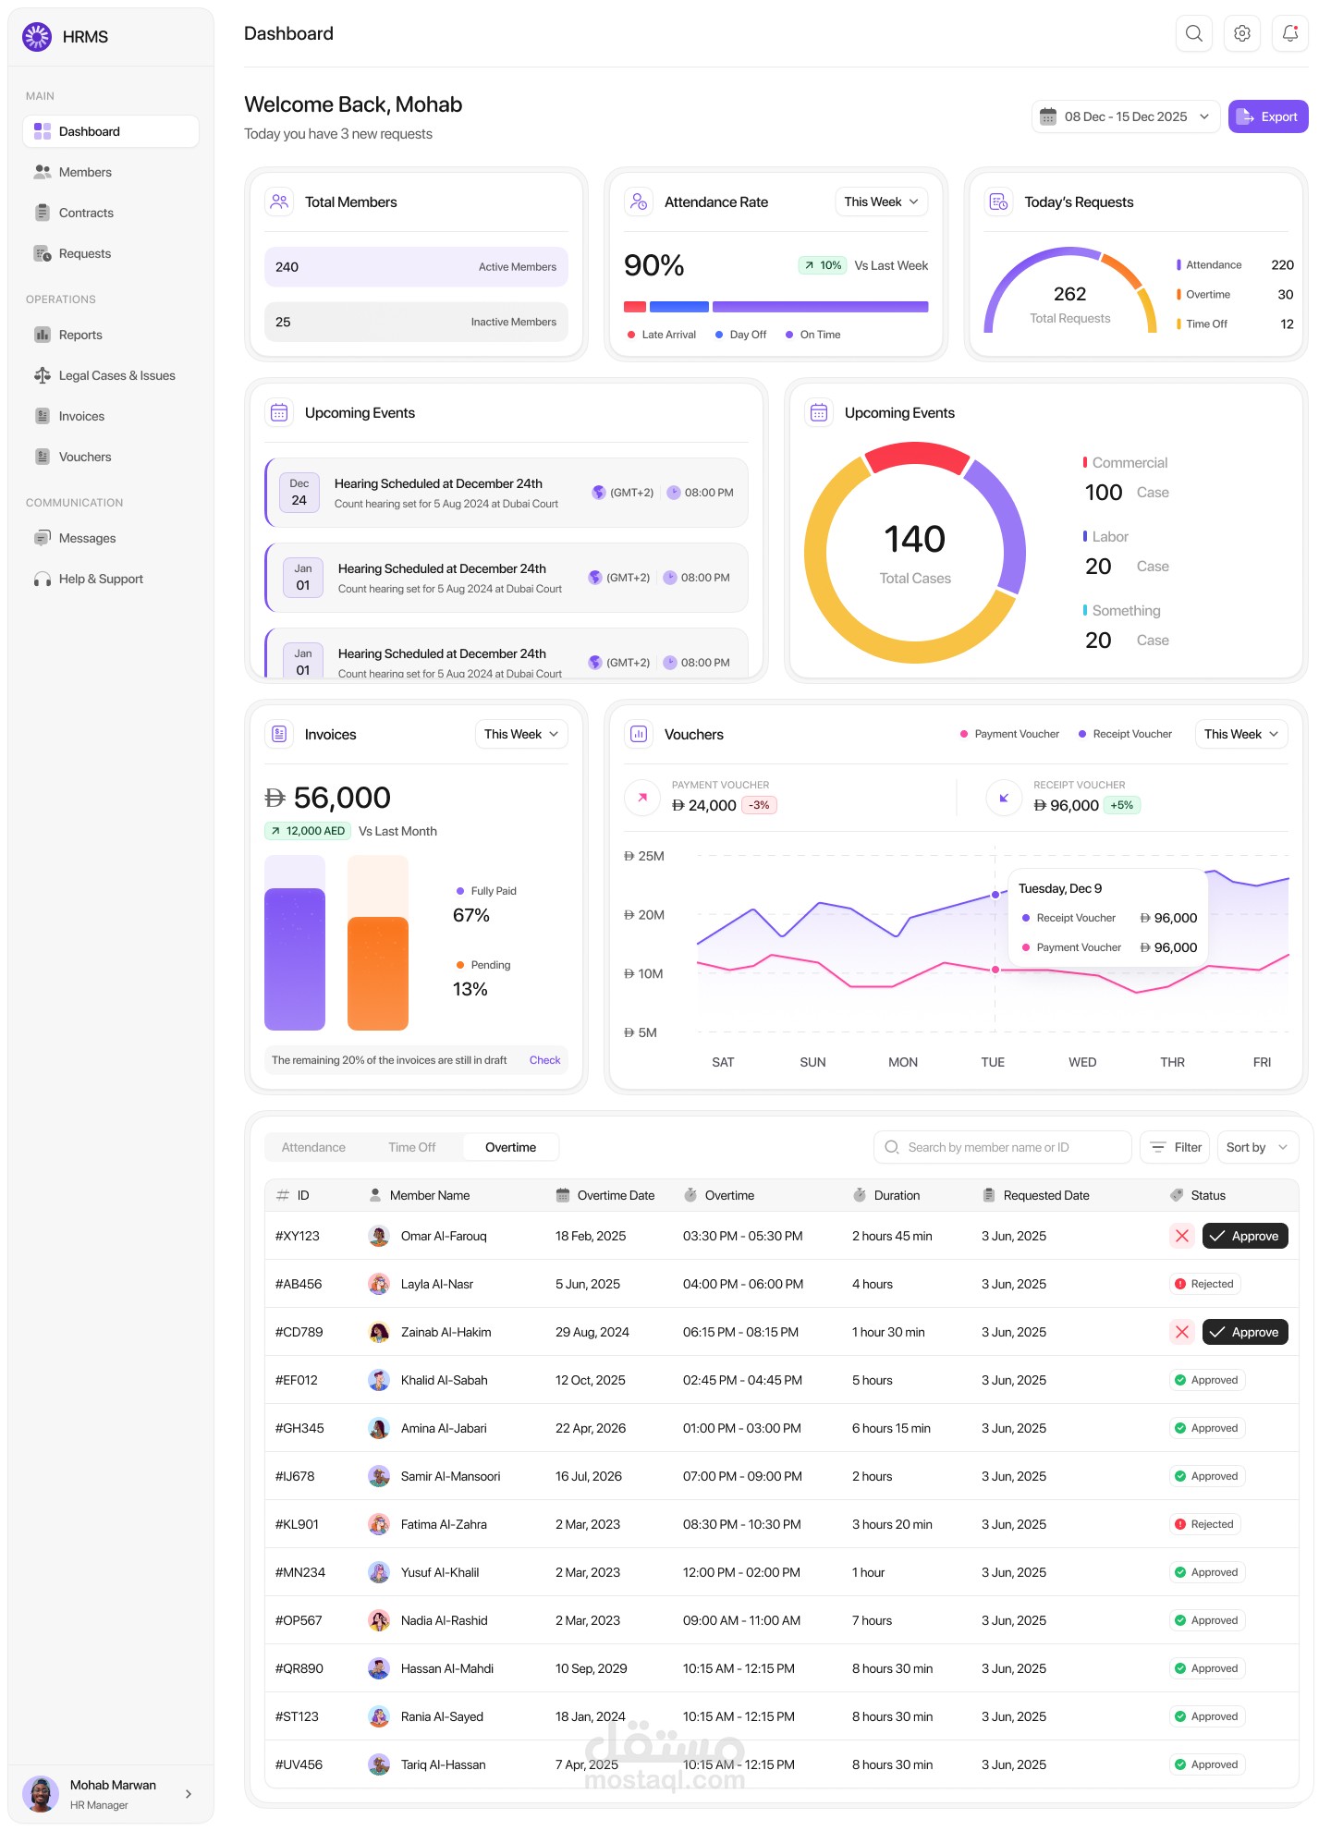Image resolution: width=1331 pixels, height=1831 pixels.
Task: Click the Check link on draft invoices
Action: tap(544, 1060)
